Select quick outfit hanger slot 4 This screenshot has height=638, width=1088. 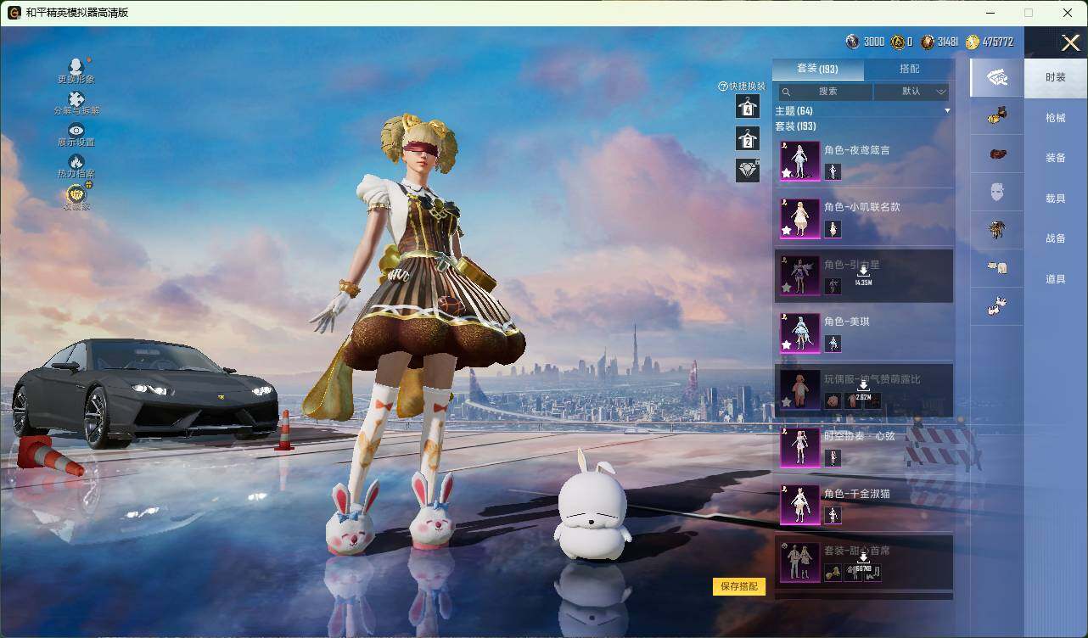click(748, 106)
